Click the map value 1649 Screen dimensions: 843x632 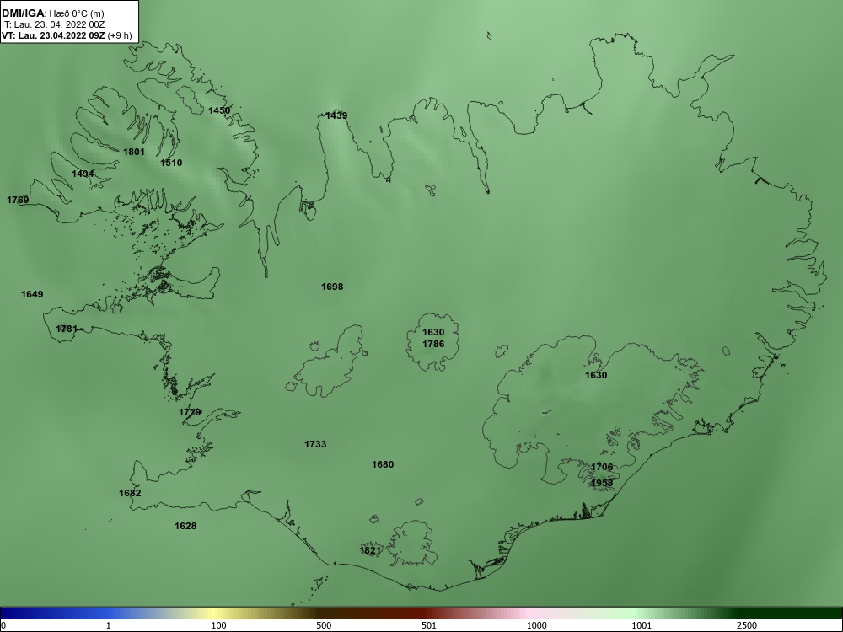click(32, 294)
